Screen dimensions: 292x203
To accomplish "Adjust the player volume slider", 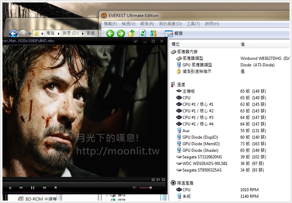I will 150,187.
